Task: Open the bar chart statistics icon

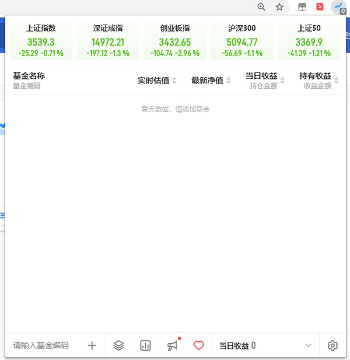Action: pyautogui.click(x=146, y=345)
